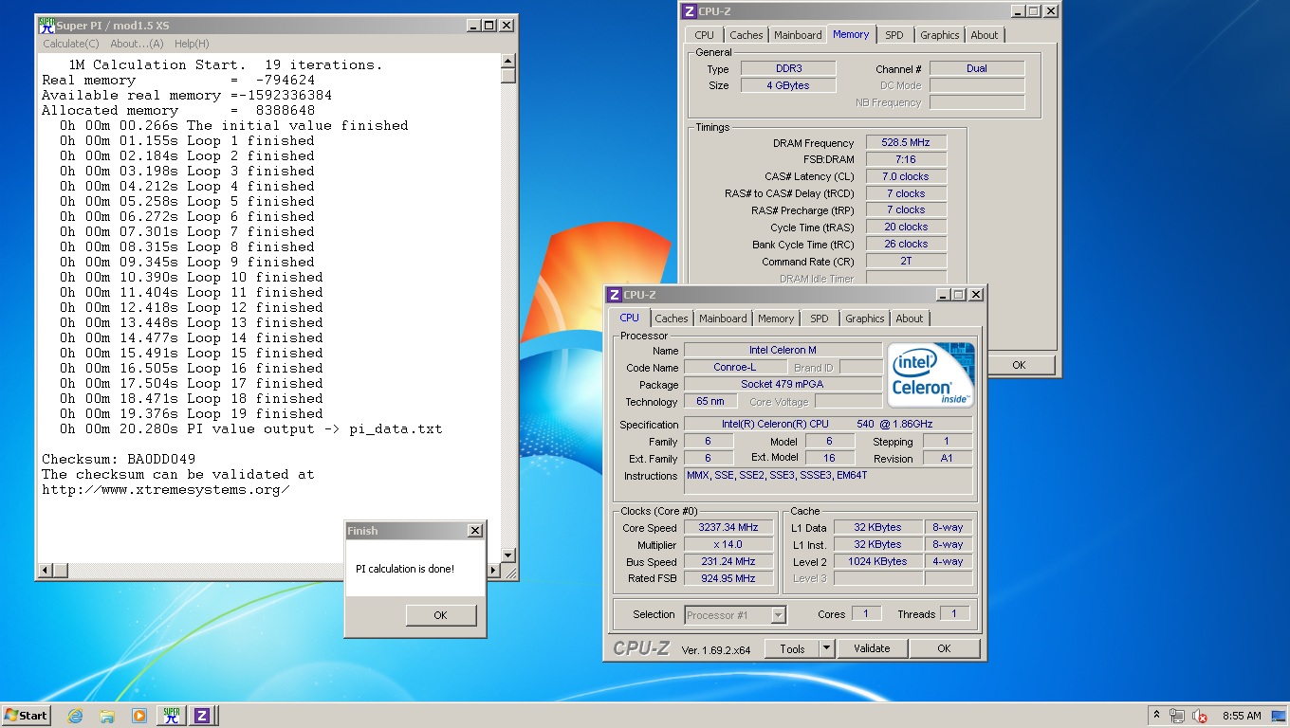Close the Finish dialog
This screenshot has height=728, width=1290.
[x=475, y=531]
